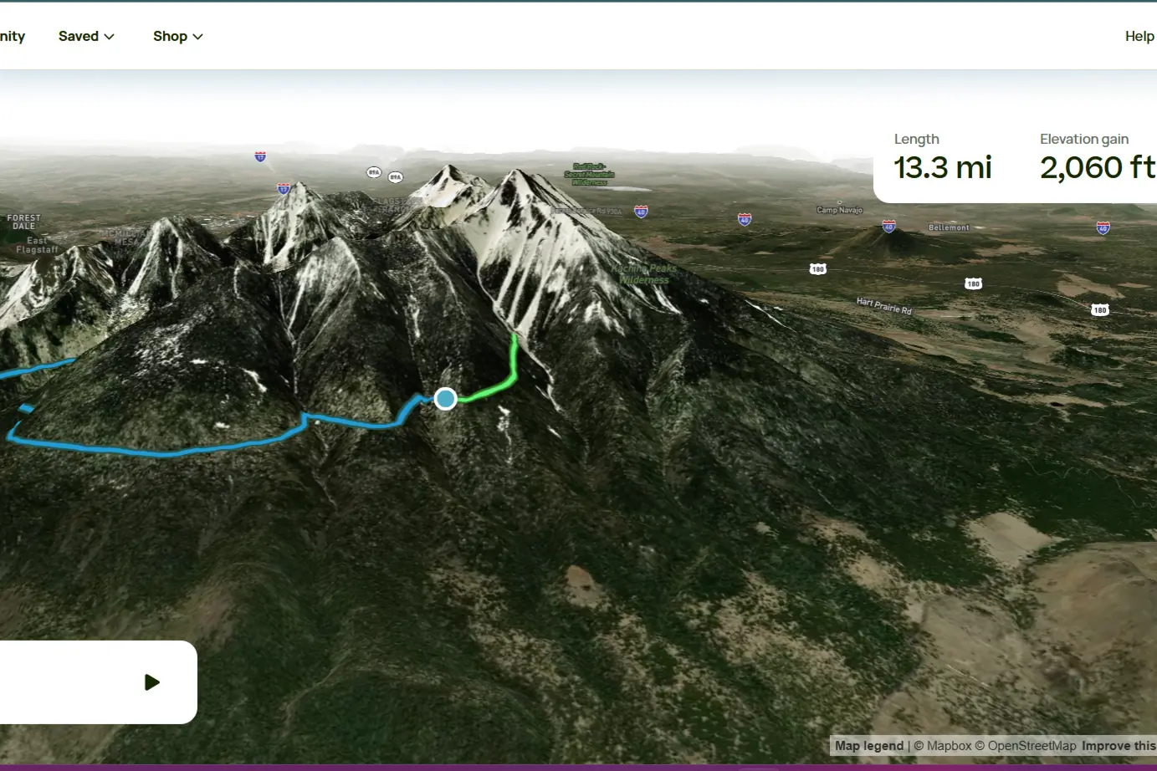The image size is (1157, 771).
Task: Select the upper 89A route shield icon
Action: click(x=373, y=171)
